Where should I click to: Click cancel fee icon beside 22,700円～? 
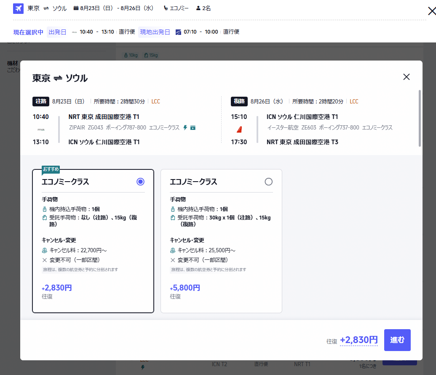click(x=45, y=251)
